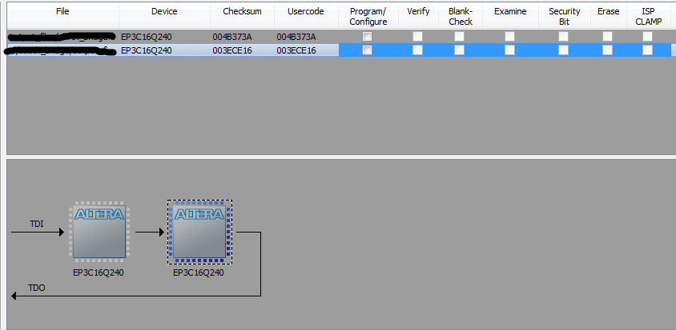The height and width of the screenshot is (330, 676).
Task: Click EP3C16Q240 label under second chip
Action: pyautogui.click(x=199, y=272)
